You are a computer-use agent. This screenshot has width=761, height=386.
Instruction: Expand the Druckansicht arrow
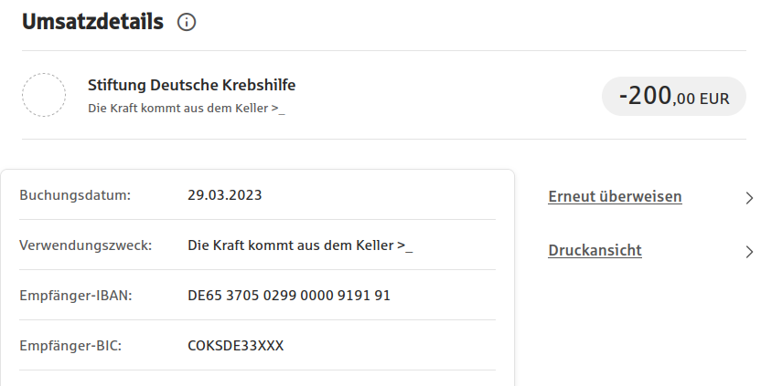[749, 251]
